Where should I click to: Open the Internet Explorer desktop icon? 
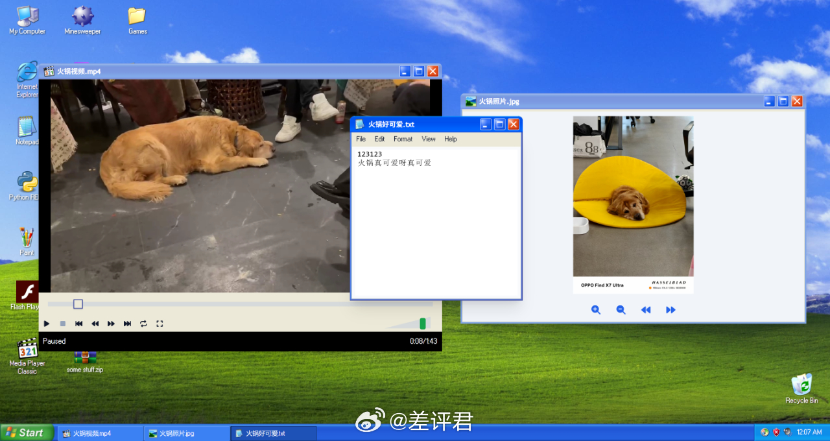click(27, 79)
